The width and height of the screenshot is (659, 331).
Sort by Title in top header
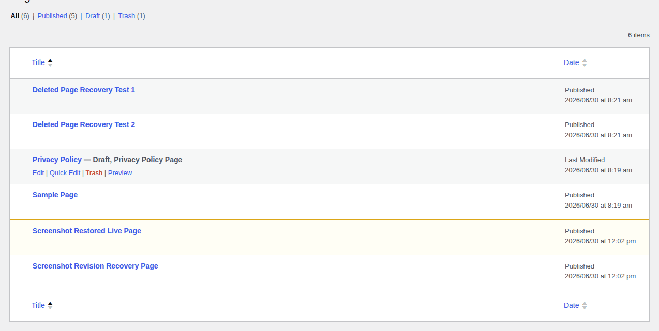(38, 62)
